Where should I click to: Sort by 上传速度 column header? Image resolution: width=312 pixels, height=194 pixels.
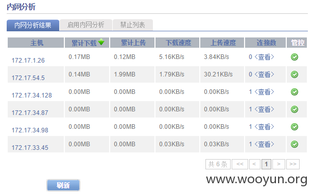click(222, 43)
